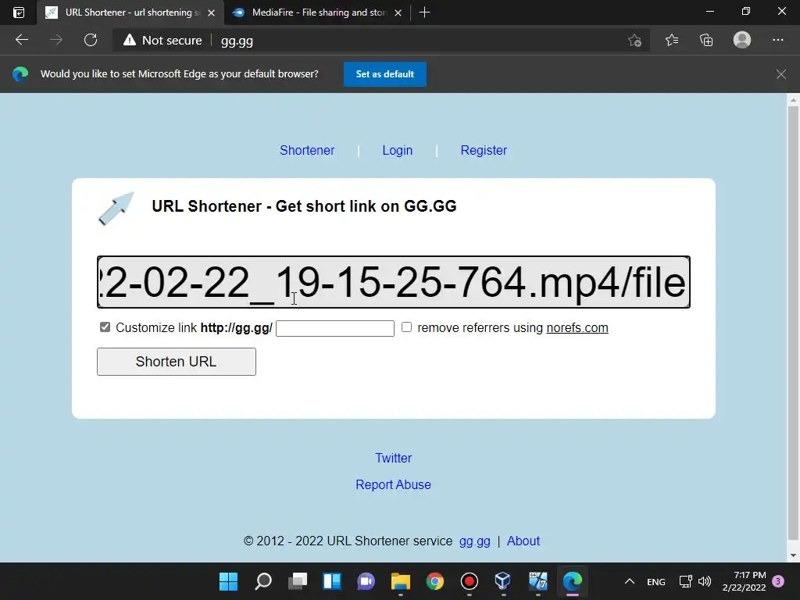Open the network tray icon
This screenshot has width=800, height=600.
[685, 581]
